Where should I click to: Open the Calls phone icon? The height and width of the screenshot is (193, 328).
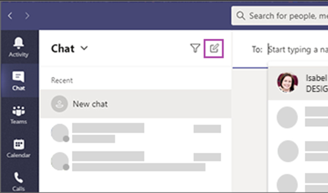coord(19,181)
